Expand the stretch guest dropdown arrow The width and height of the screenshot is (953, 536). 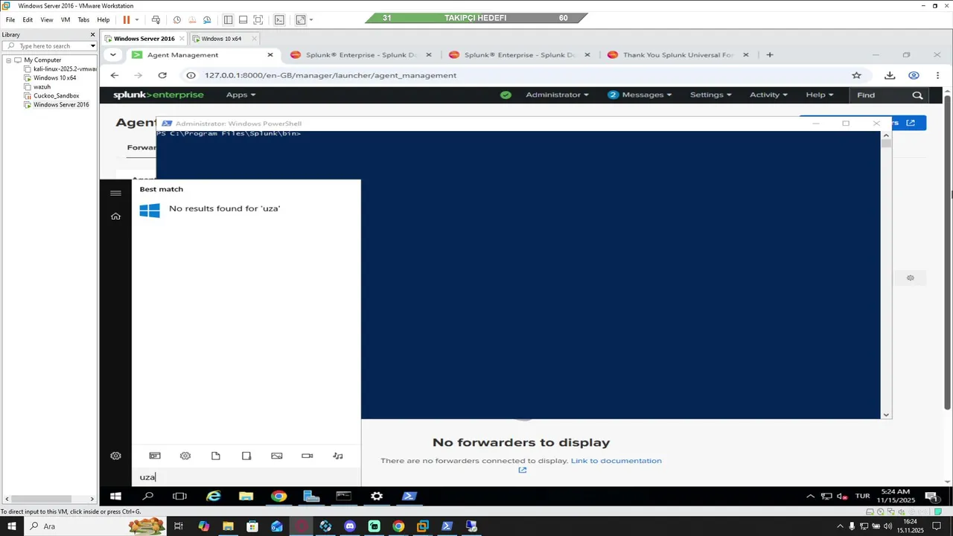310,20
